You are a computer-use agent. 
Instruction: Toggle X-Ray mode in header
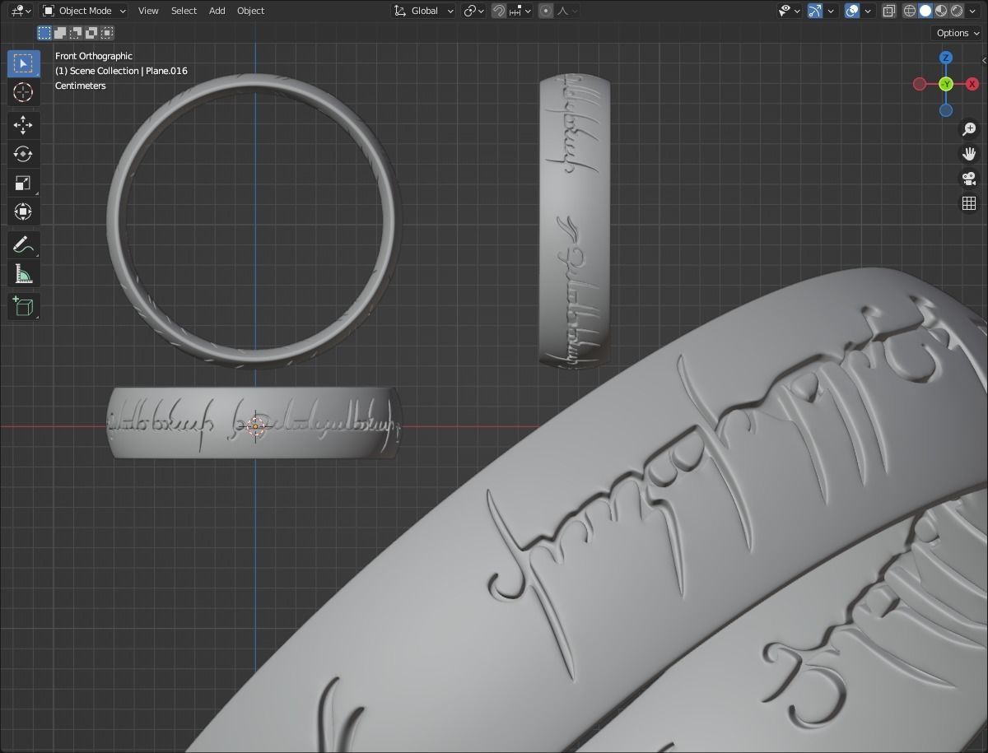[x=889, y=11]
